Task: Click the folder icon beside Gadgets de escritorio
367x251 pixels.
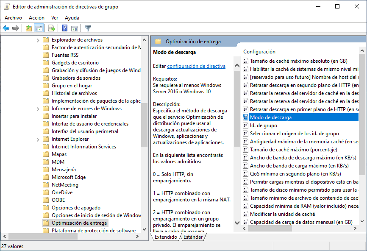Action: [46, 63]
